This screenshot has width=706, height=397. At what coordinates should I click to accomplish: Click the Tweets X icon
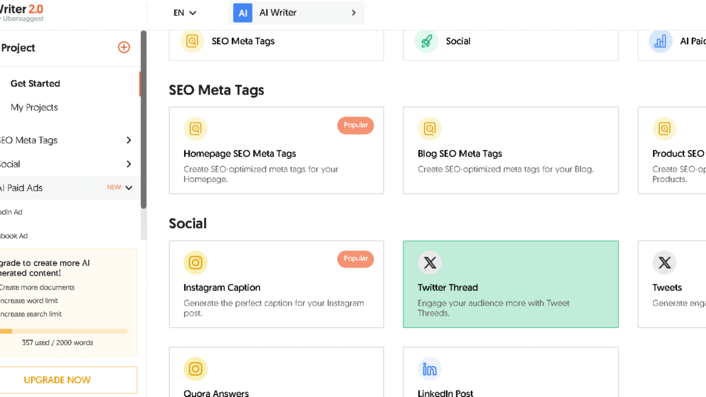click(664, 263)
